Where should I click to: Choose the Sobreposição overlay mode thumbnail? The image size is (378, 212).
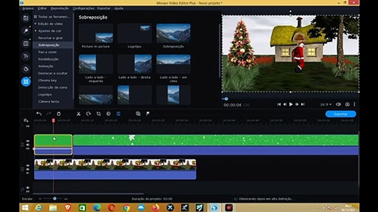coord(173,33)
